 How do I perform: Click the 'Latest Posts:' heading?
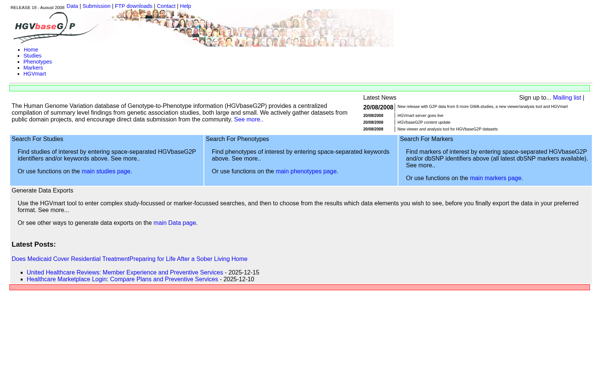(x=33, y=244)
